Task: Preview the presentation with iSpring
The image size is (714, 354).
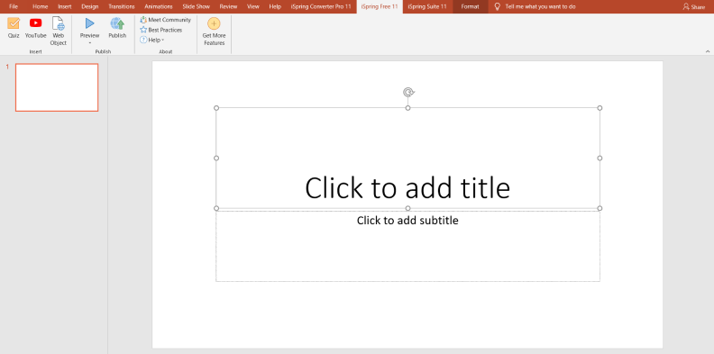Action: (x=90, y=27)
